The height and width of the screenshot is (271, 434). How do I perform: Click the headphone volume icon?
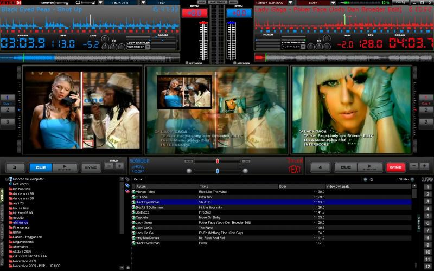(x=78, y=3)
